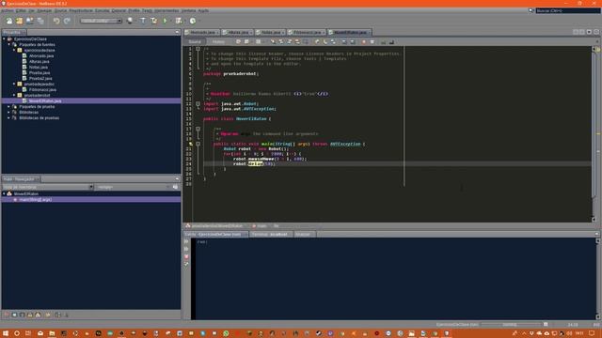The height and width of the screenshot is (338, 602).
Task: Open Alturas.java in the project tree
Action: pyautogui.click(x=40, y=61)
